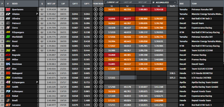Click the chart icon in Accumulated selector

[x=153, y=2]
